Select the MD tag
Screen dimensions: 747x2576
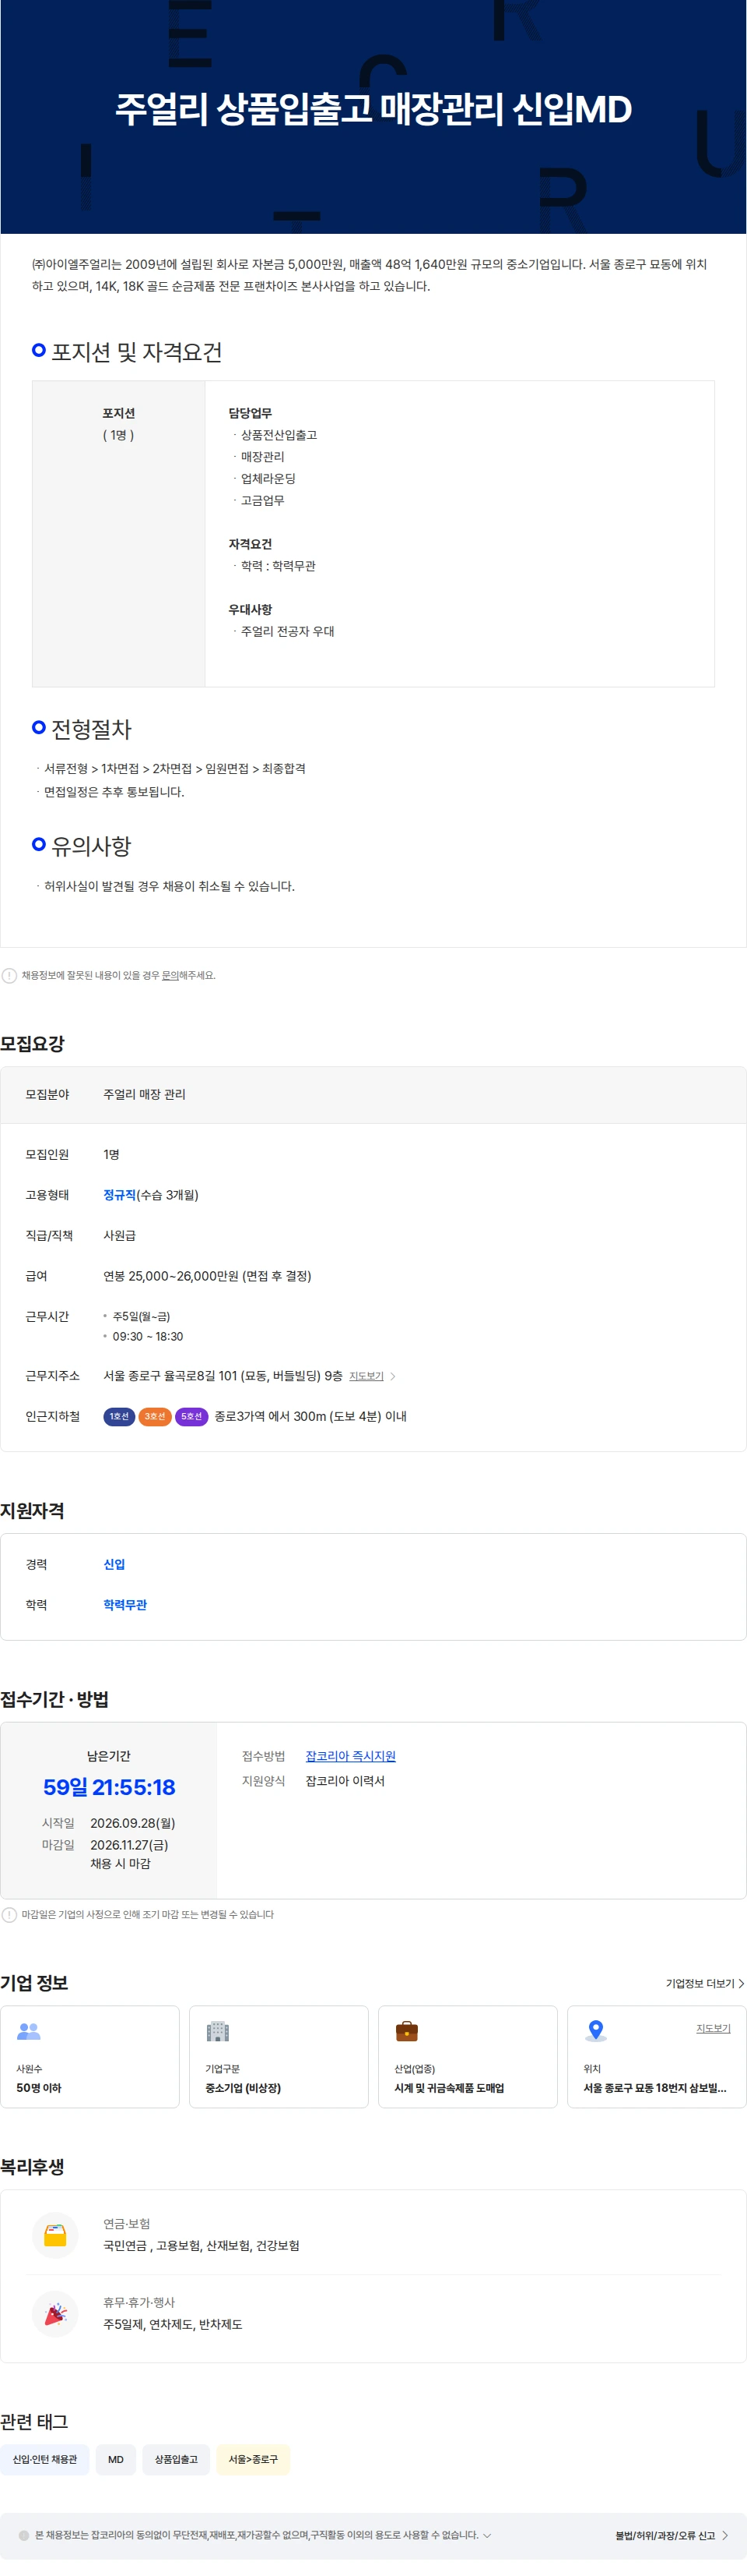tap(116, 2459)
